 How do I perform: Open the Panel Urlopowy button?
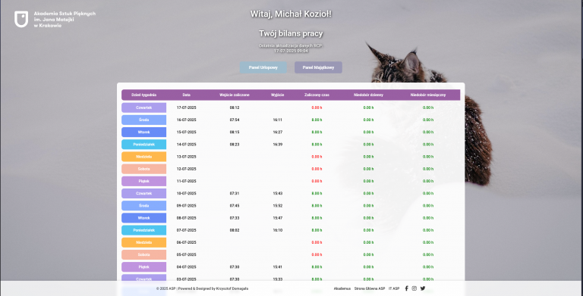click(x=263, y=67)
